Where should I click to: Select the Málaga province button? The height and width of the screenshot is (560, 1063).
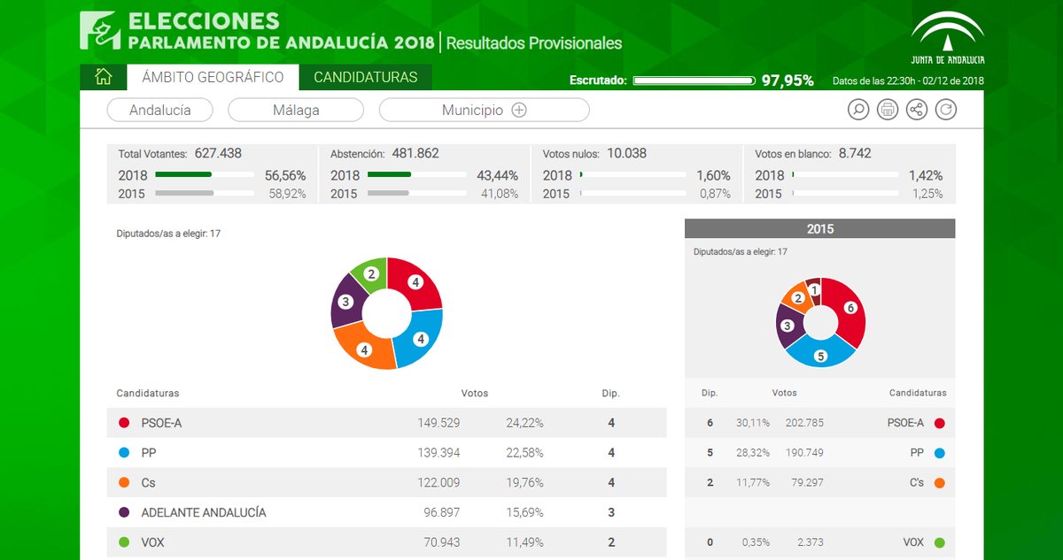[x=296, y=111]
